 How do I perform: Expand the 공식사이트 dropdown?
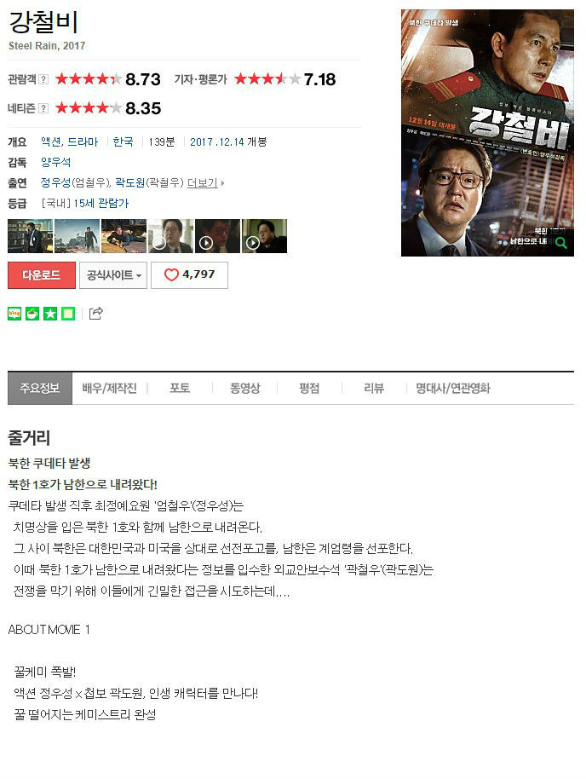click(113, 274)
